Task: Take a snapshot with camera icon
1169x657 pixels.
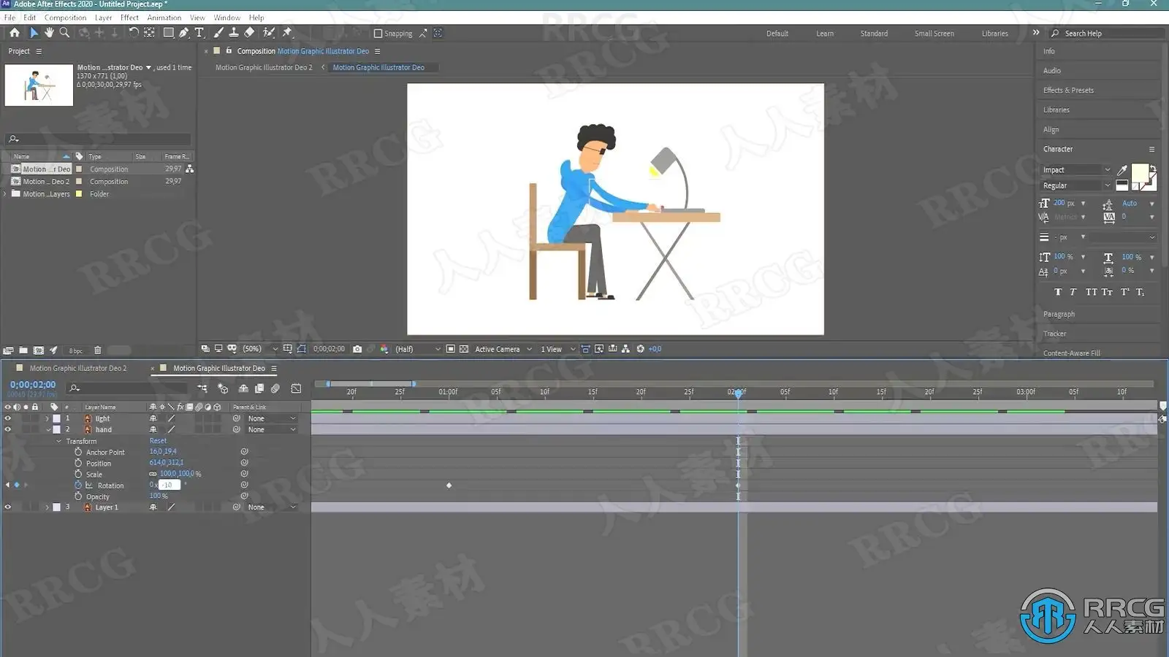Action: [x=357, y=349]
